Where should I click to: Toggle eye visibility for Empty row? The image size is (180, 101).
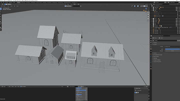179,29
